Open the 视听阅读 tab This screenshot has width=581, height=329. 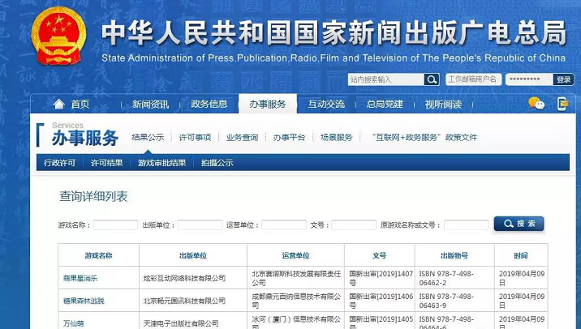pyautogui.click(x=443, y=105)
